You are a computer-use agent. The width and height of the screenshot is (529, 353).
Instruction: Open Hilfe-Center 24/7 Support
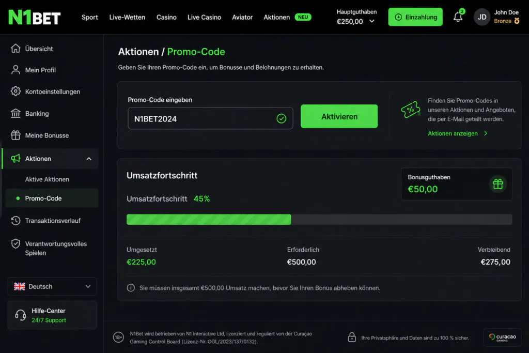pos(52,315)
